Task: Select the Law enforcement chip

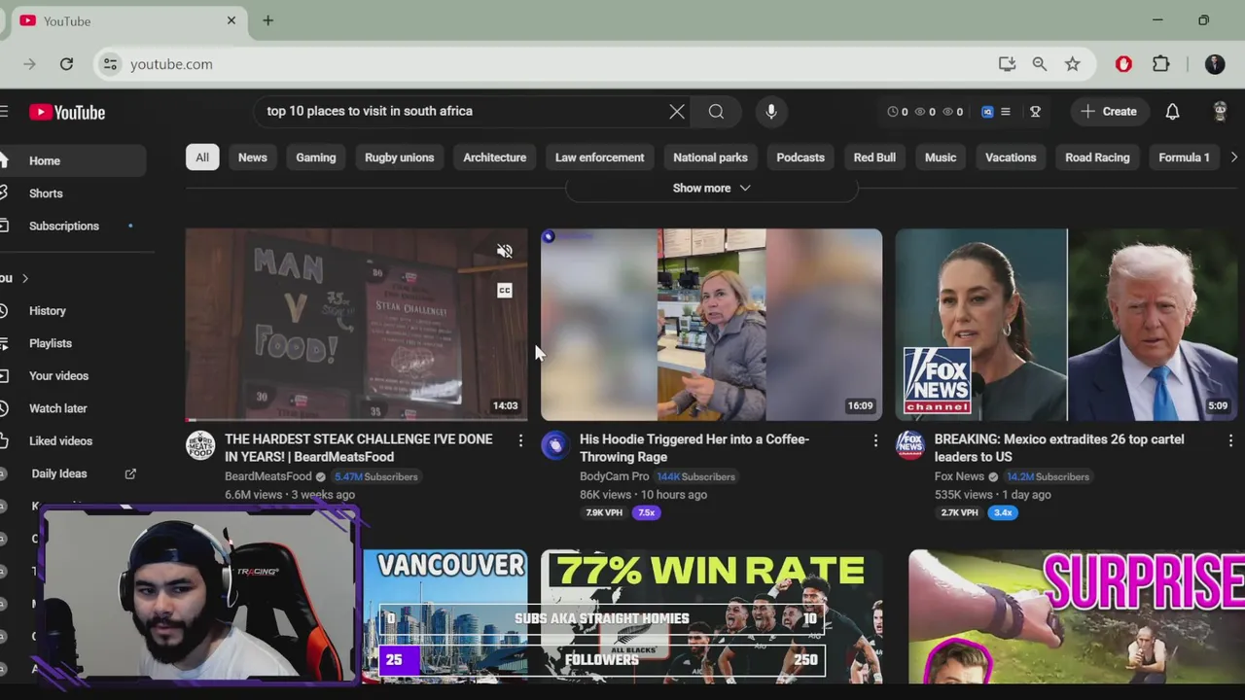Action: (599, 157)
